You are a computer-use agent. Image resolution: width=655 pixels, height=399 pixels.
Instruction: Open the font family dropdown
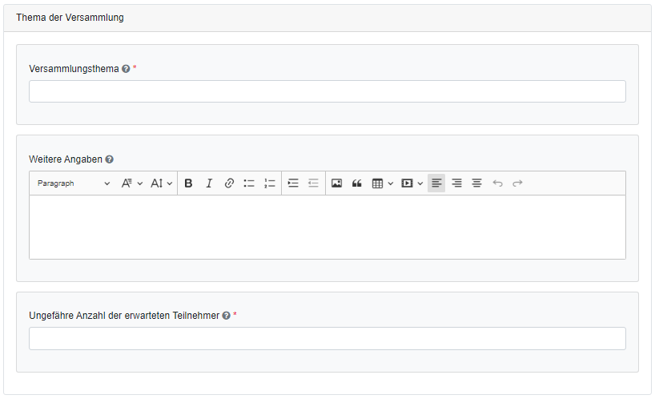click(132, 183)
